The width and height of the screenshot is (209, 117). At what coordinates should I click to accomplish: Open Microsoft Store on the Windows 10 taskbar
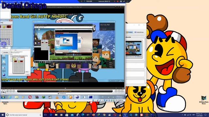[67, 115]
